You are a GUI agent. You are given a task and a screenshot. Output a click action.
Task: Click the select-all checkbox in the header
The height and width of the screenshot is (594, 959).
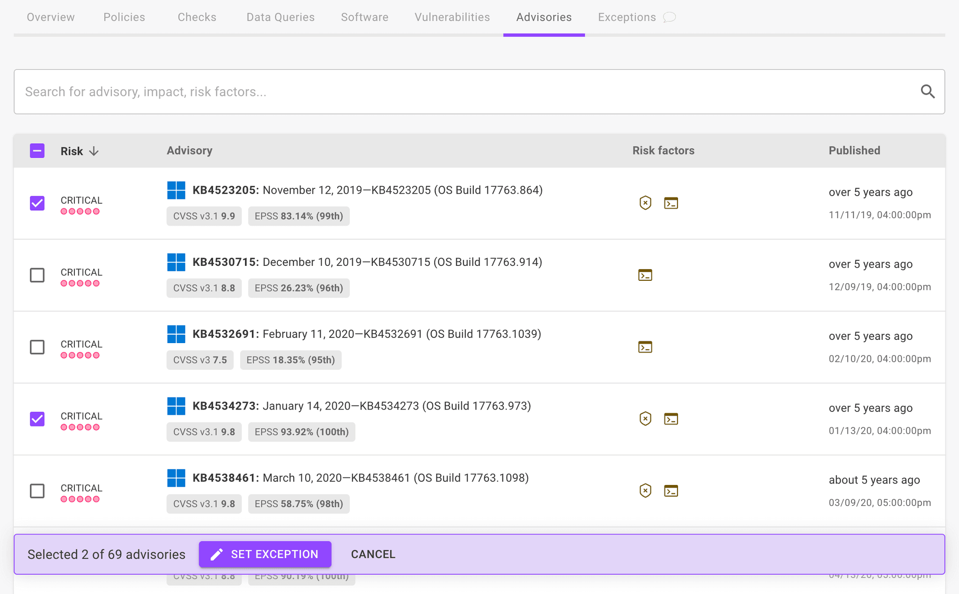tap(37, 151)
